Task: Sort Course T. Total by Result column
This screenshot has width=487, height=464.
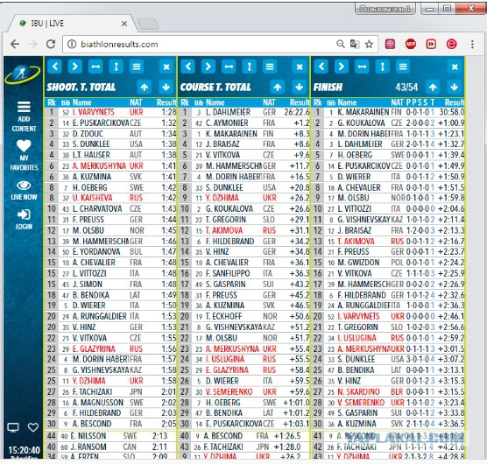Action: pyautogui.click(x=300, y=102)
